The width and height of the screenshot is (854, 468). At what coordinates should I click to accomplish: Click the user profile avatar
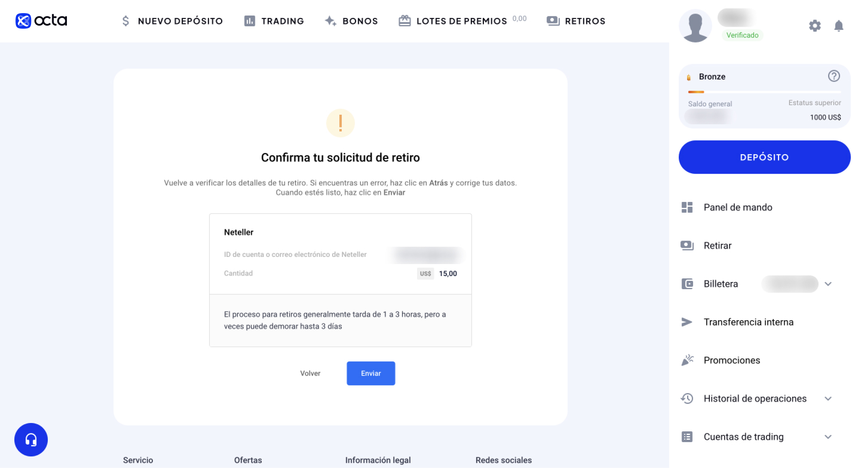695,26
